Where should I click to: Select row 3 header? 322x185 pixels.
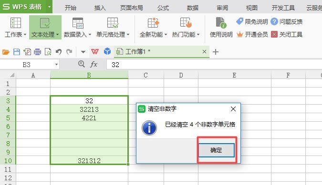click(x=8, y=101)
